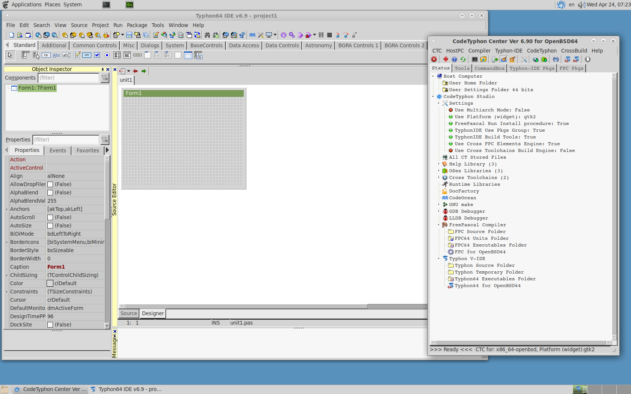This screenshot has width=631, height=394.
Task: Click green jump forward arrow in editor
Action: [x=143, y=71]
